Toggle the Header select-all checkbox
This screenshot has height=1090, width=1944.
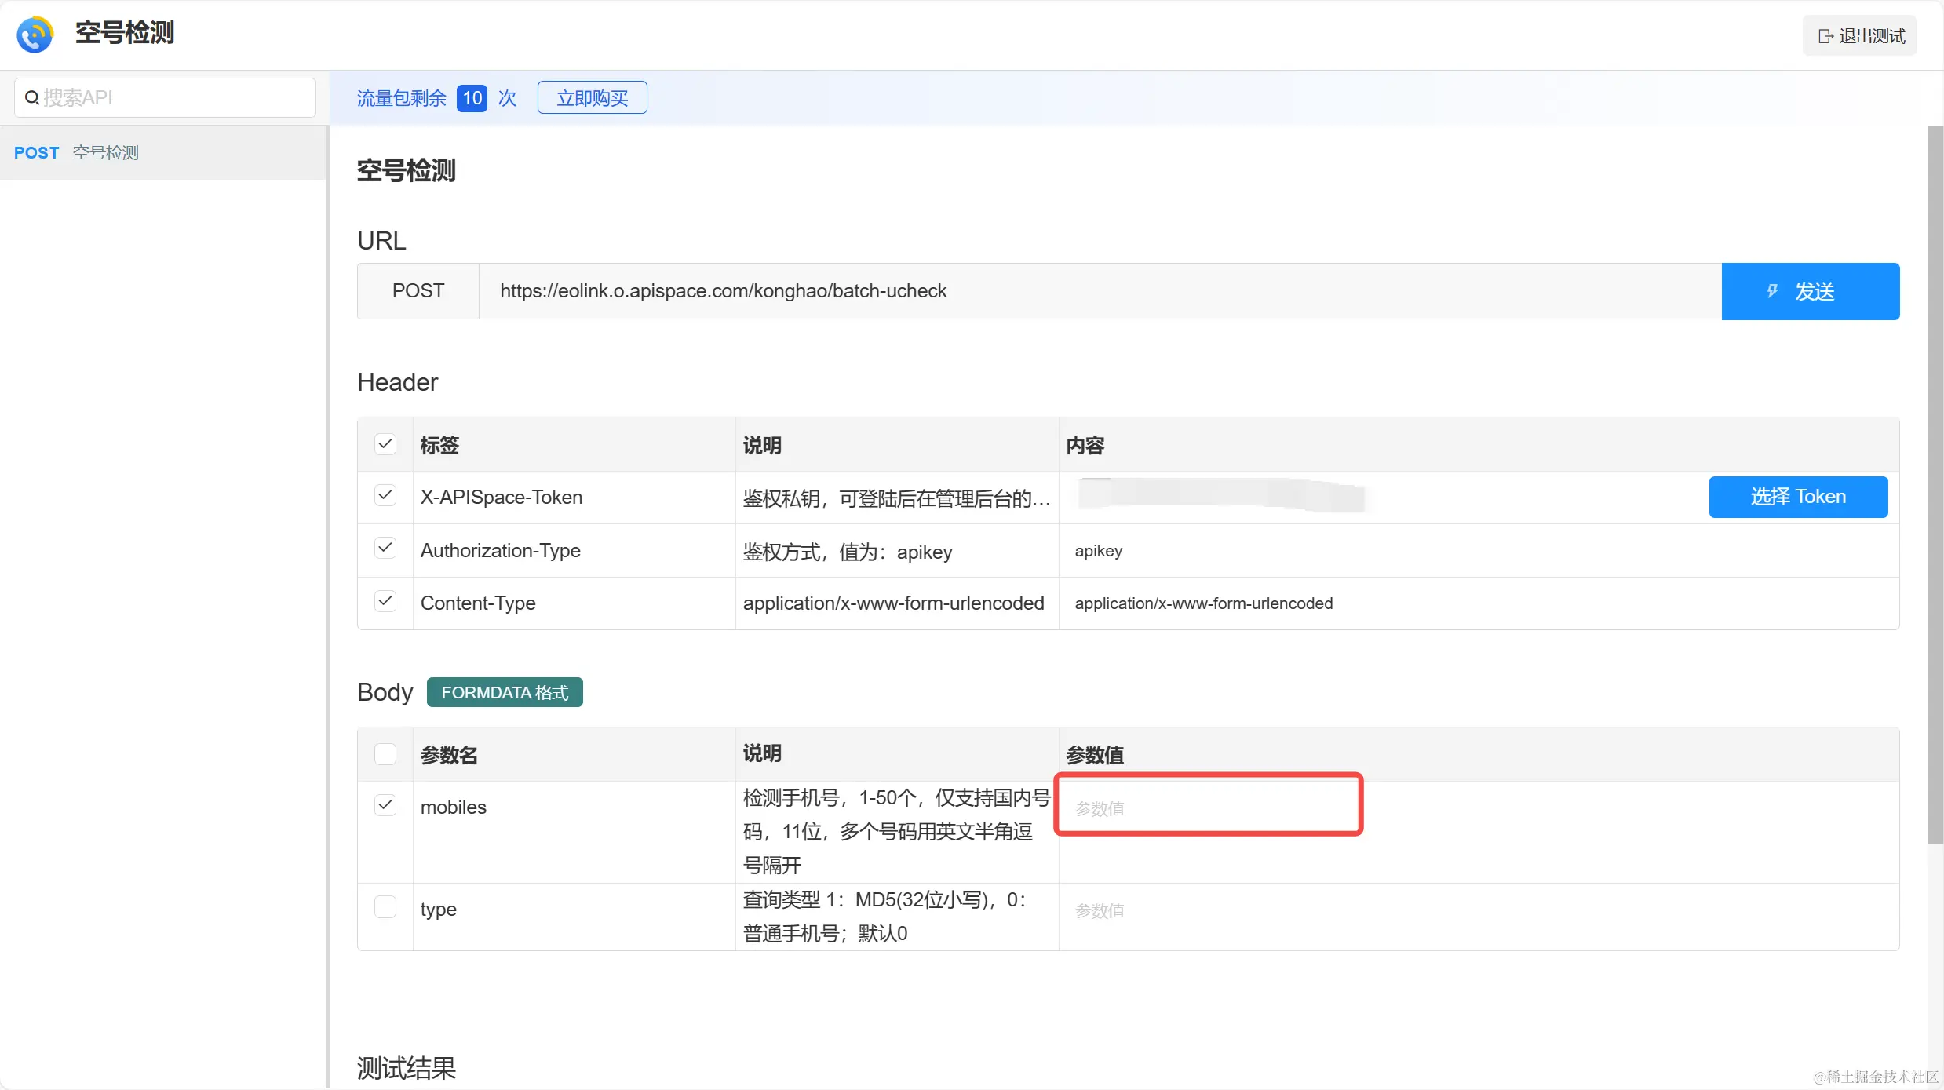pos(385,444)
